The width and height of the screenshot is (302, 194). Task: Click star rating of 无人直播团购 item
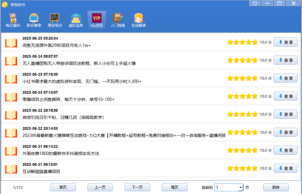click(242, 60)
